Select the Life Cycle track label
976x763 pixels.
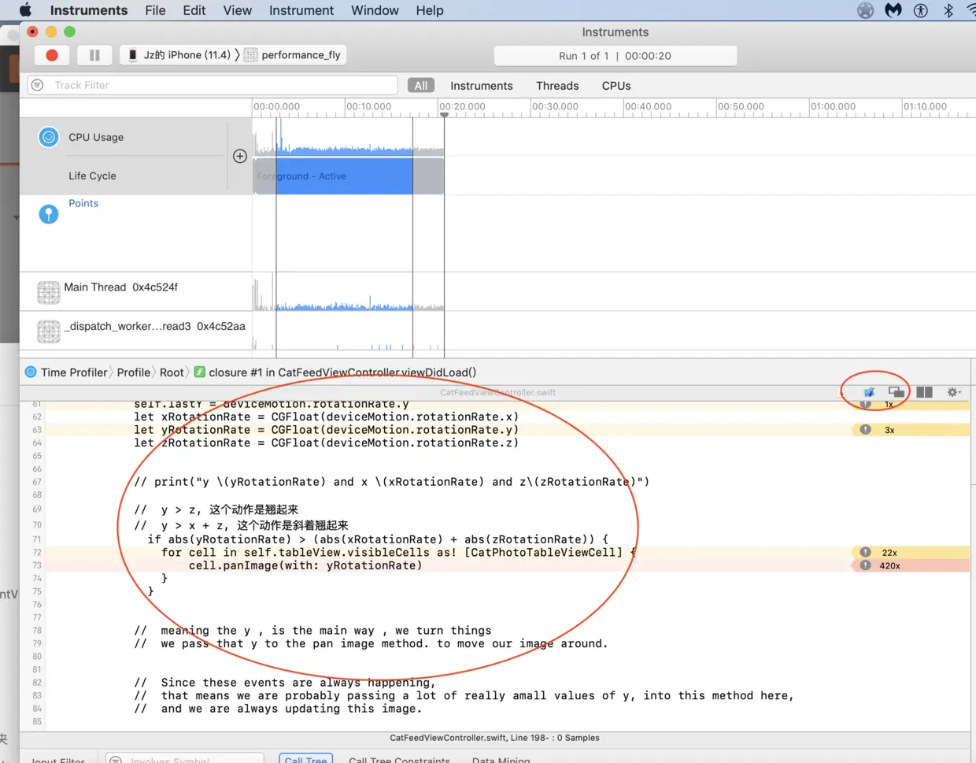click(92, 176)
